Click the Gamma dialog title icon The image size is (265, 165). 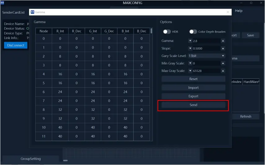[33, 12]
